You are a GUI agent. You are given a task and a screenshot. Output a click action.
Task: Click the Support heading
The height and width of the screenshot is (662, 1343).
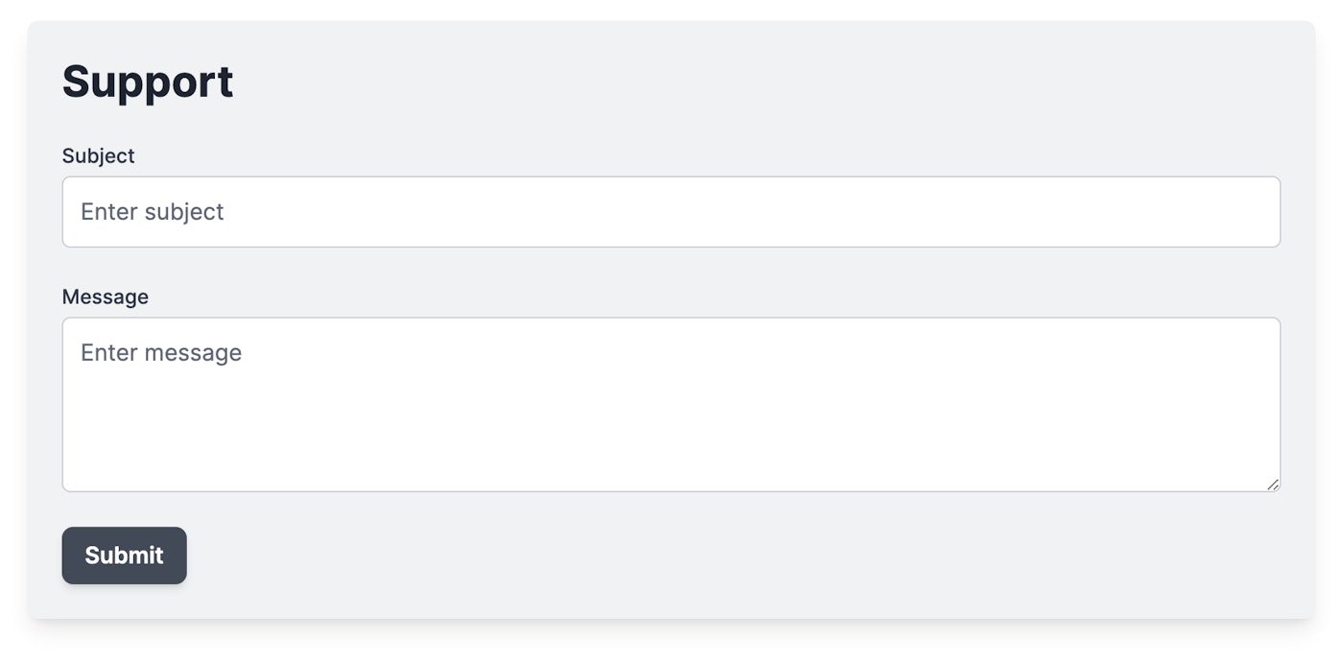(x=148, y=82)
